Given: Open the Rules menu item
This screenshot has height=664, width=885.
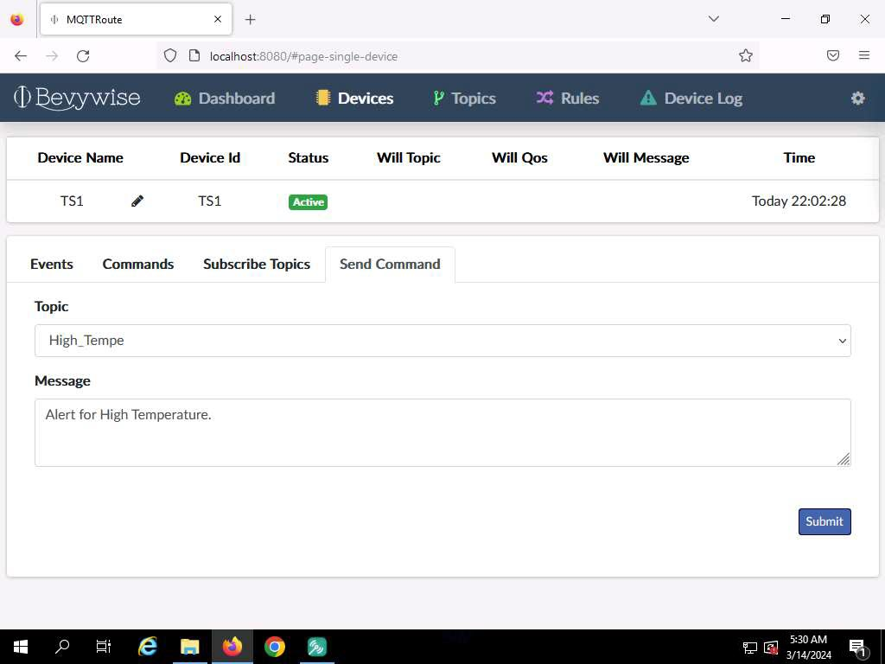Looking at the screenshot, I should (567, 99).
